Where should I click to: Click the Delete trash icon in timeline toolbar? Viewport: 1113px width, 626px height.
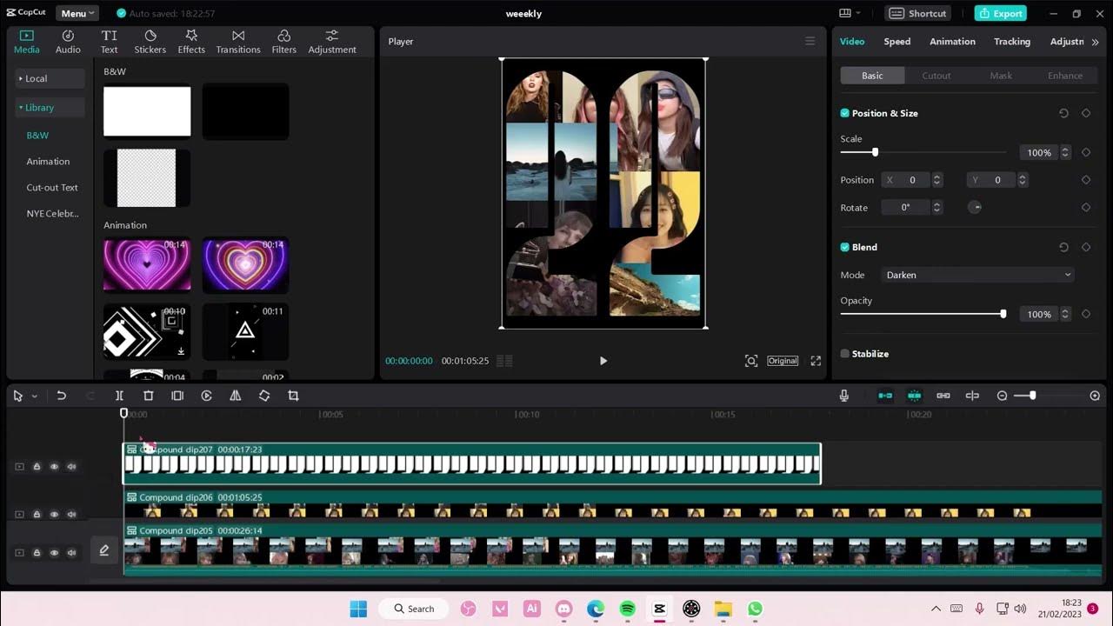[x=149, y=396]
